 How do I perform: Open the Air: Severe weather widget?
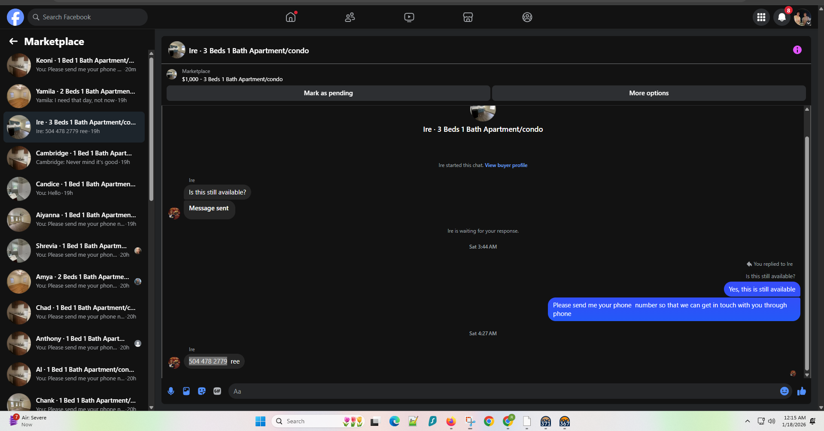point(28,421)
